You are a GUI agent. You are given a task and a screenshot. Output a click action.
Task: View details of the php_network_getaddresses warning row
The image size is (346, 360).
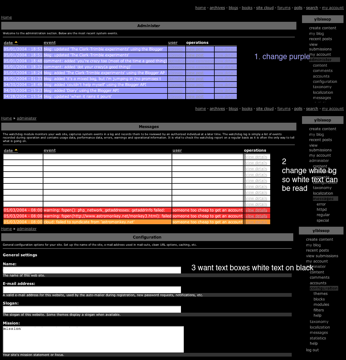click(x=256, y=210)
